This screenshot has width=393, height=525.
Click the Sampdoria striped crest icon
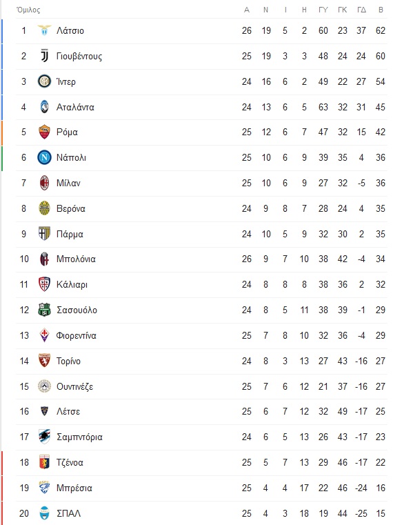click(x=44, y=437)
